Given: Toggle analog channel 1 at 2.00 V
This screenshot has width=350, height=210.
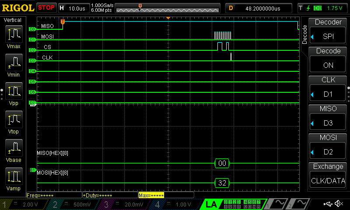Looking at the screenshot, I should [x=24, y=204].
